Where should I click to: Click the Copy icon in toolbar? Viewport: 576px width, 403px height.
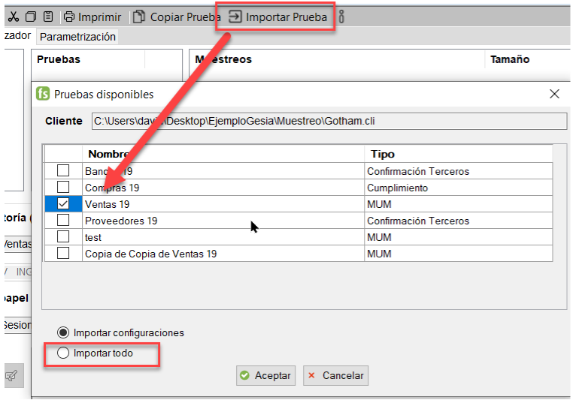[31, 17]
